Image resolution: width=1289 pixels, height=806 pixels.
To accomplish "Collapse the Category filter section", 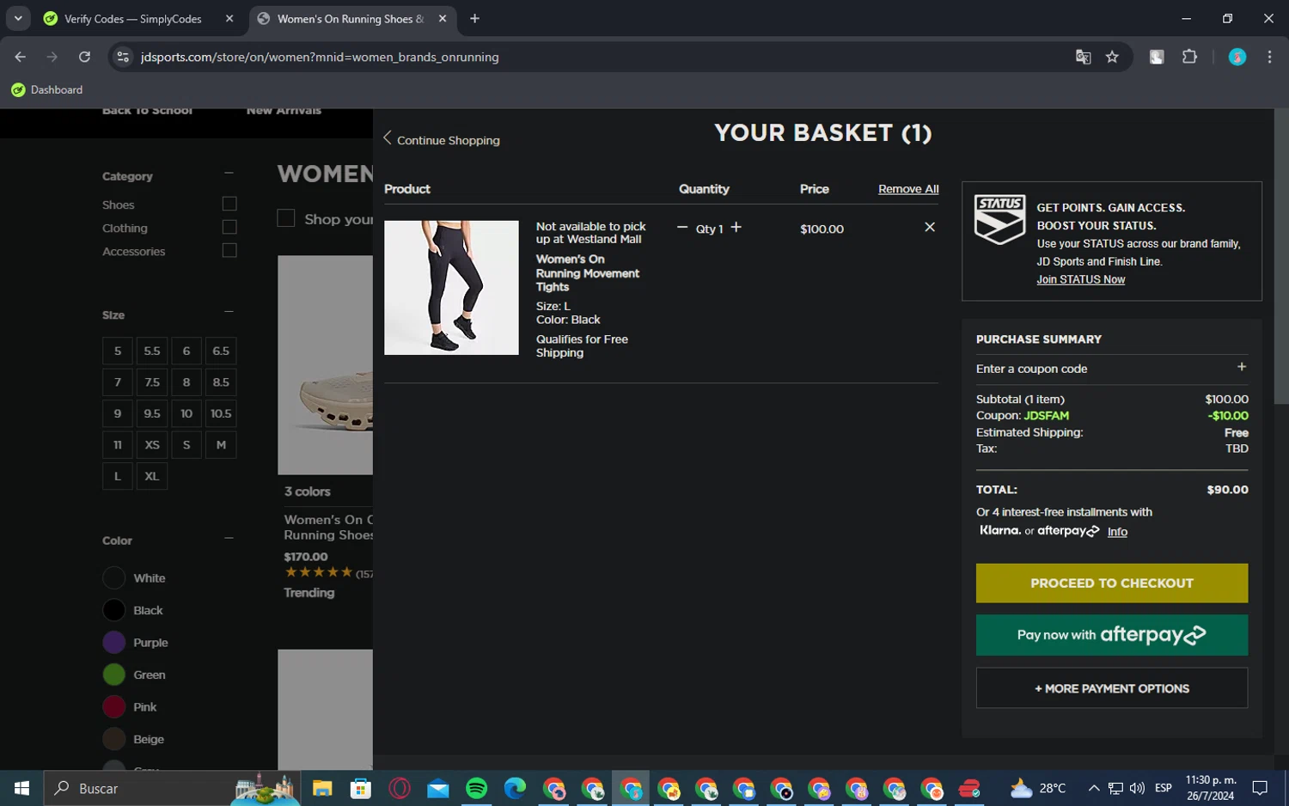I will pyautogui.click(x=229, y=173).
